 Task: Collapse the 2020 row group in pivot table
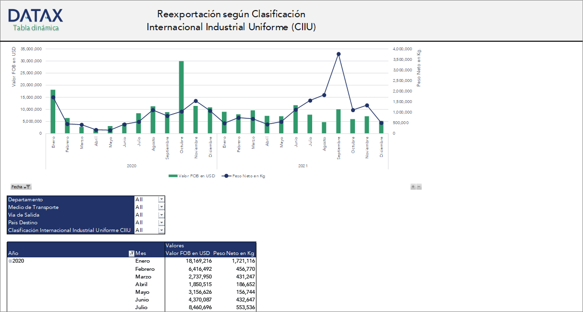click(9, 261)
